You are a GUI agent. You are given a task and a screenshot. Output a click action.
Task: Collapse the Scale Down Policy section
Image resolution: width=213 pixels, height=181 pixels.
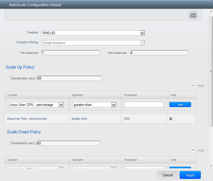coord(201,150)
